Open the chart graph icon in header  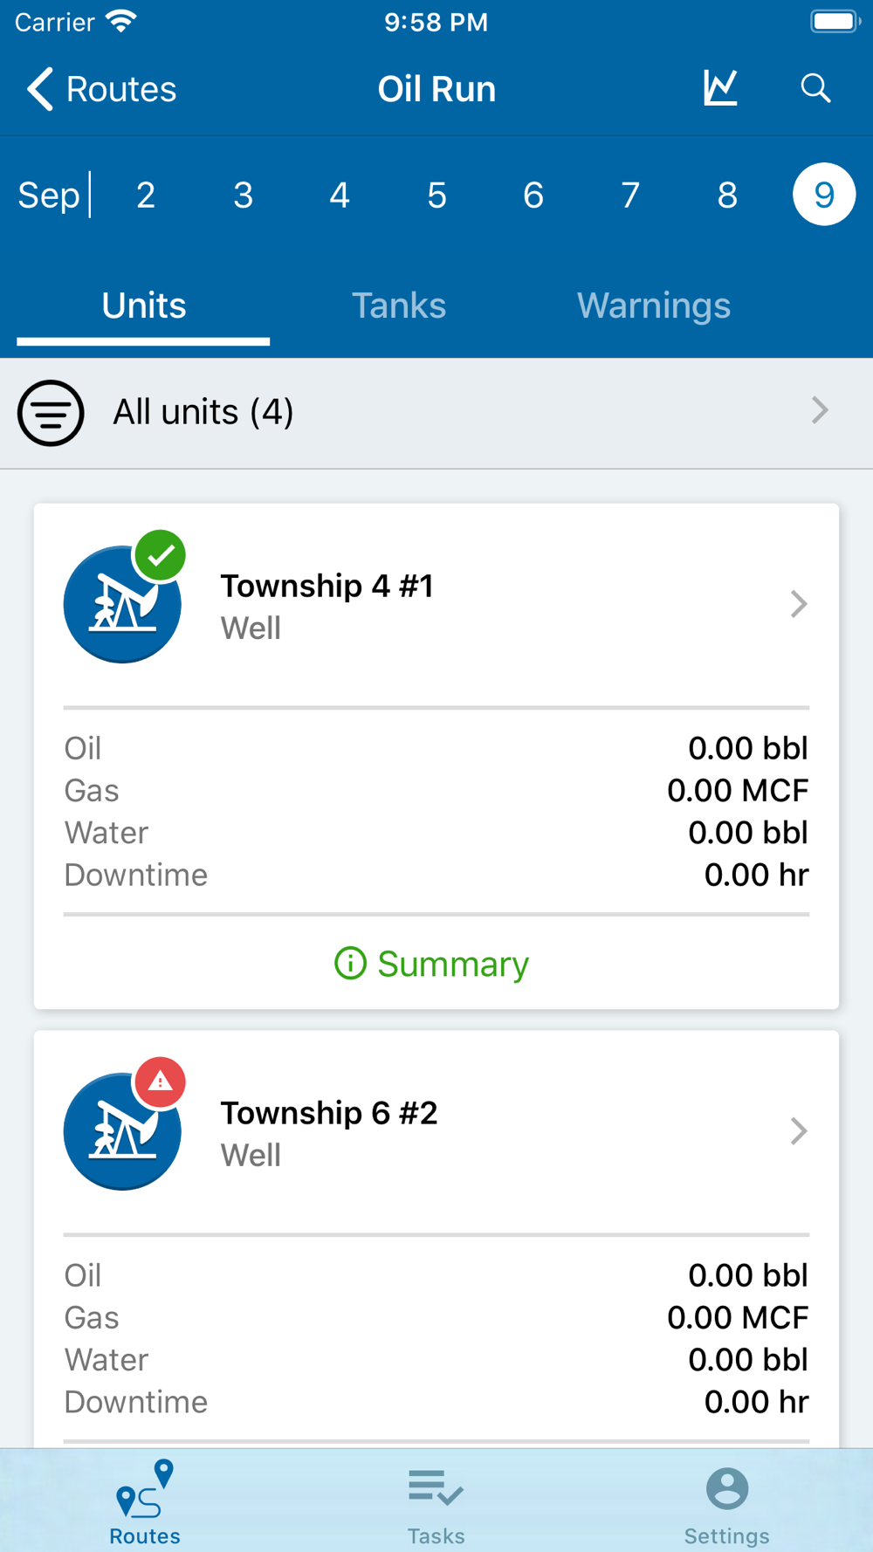tap(720, 88)
